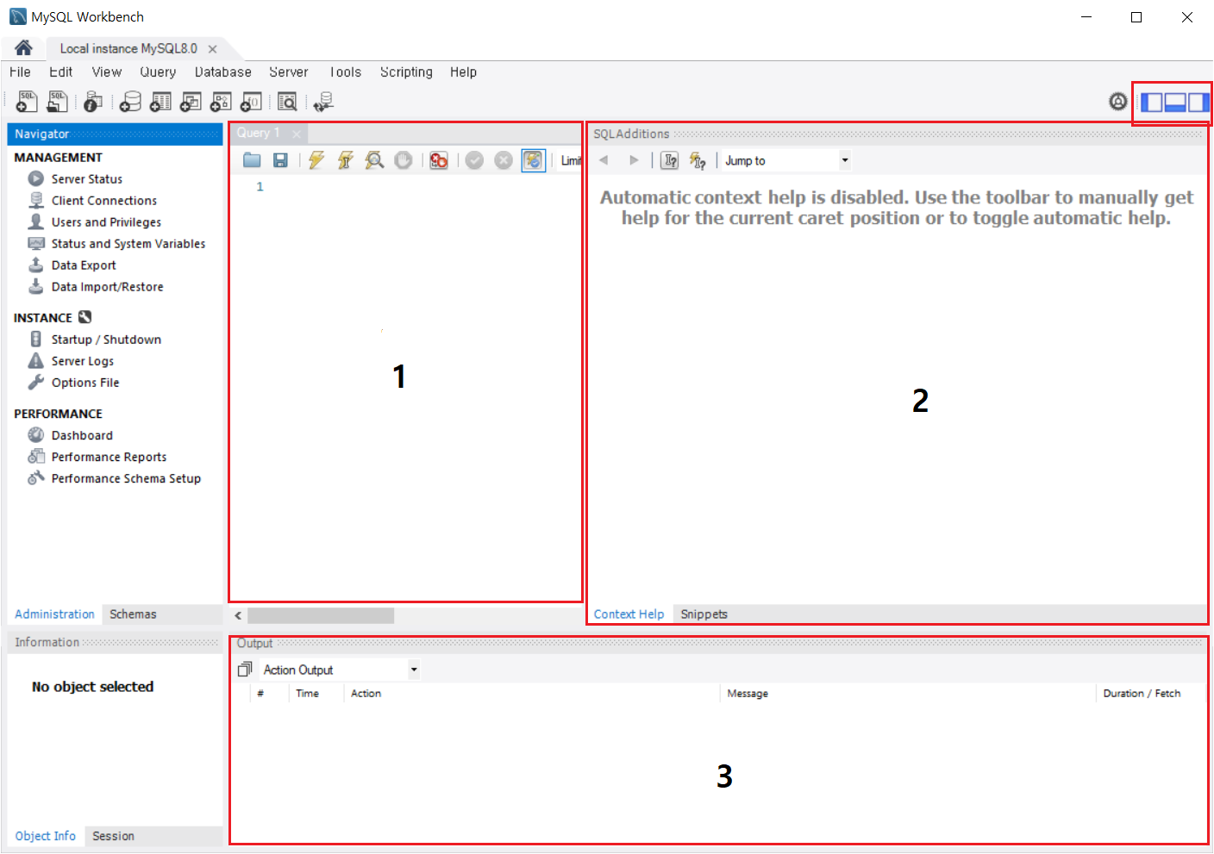Click the query editor open-file folder icon

click(252, 160)
